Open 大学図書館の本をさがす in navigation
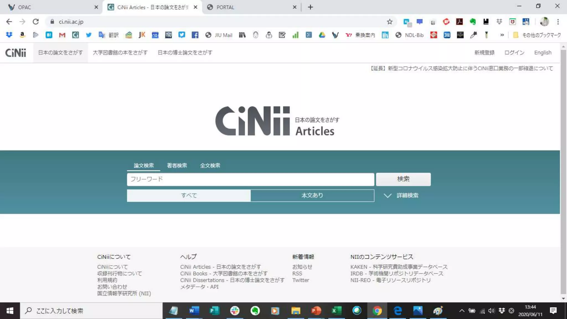567x319 pixels. click(x=120, y=53)
